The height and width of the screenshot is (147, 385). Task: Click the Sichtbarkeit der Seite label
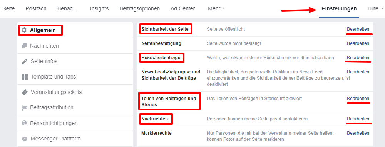coord(165,29)
